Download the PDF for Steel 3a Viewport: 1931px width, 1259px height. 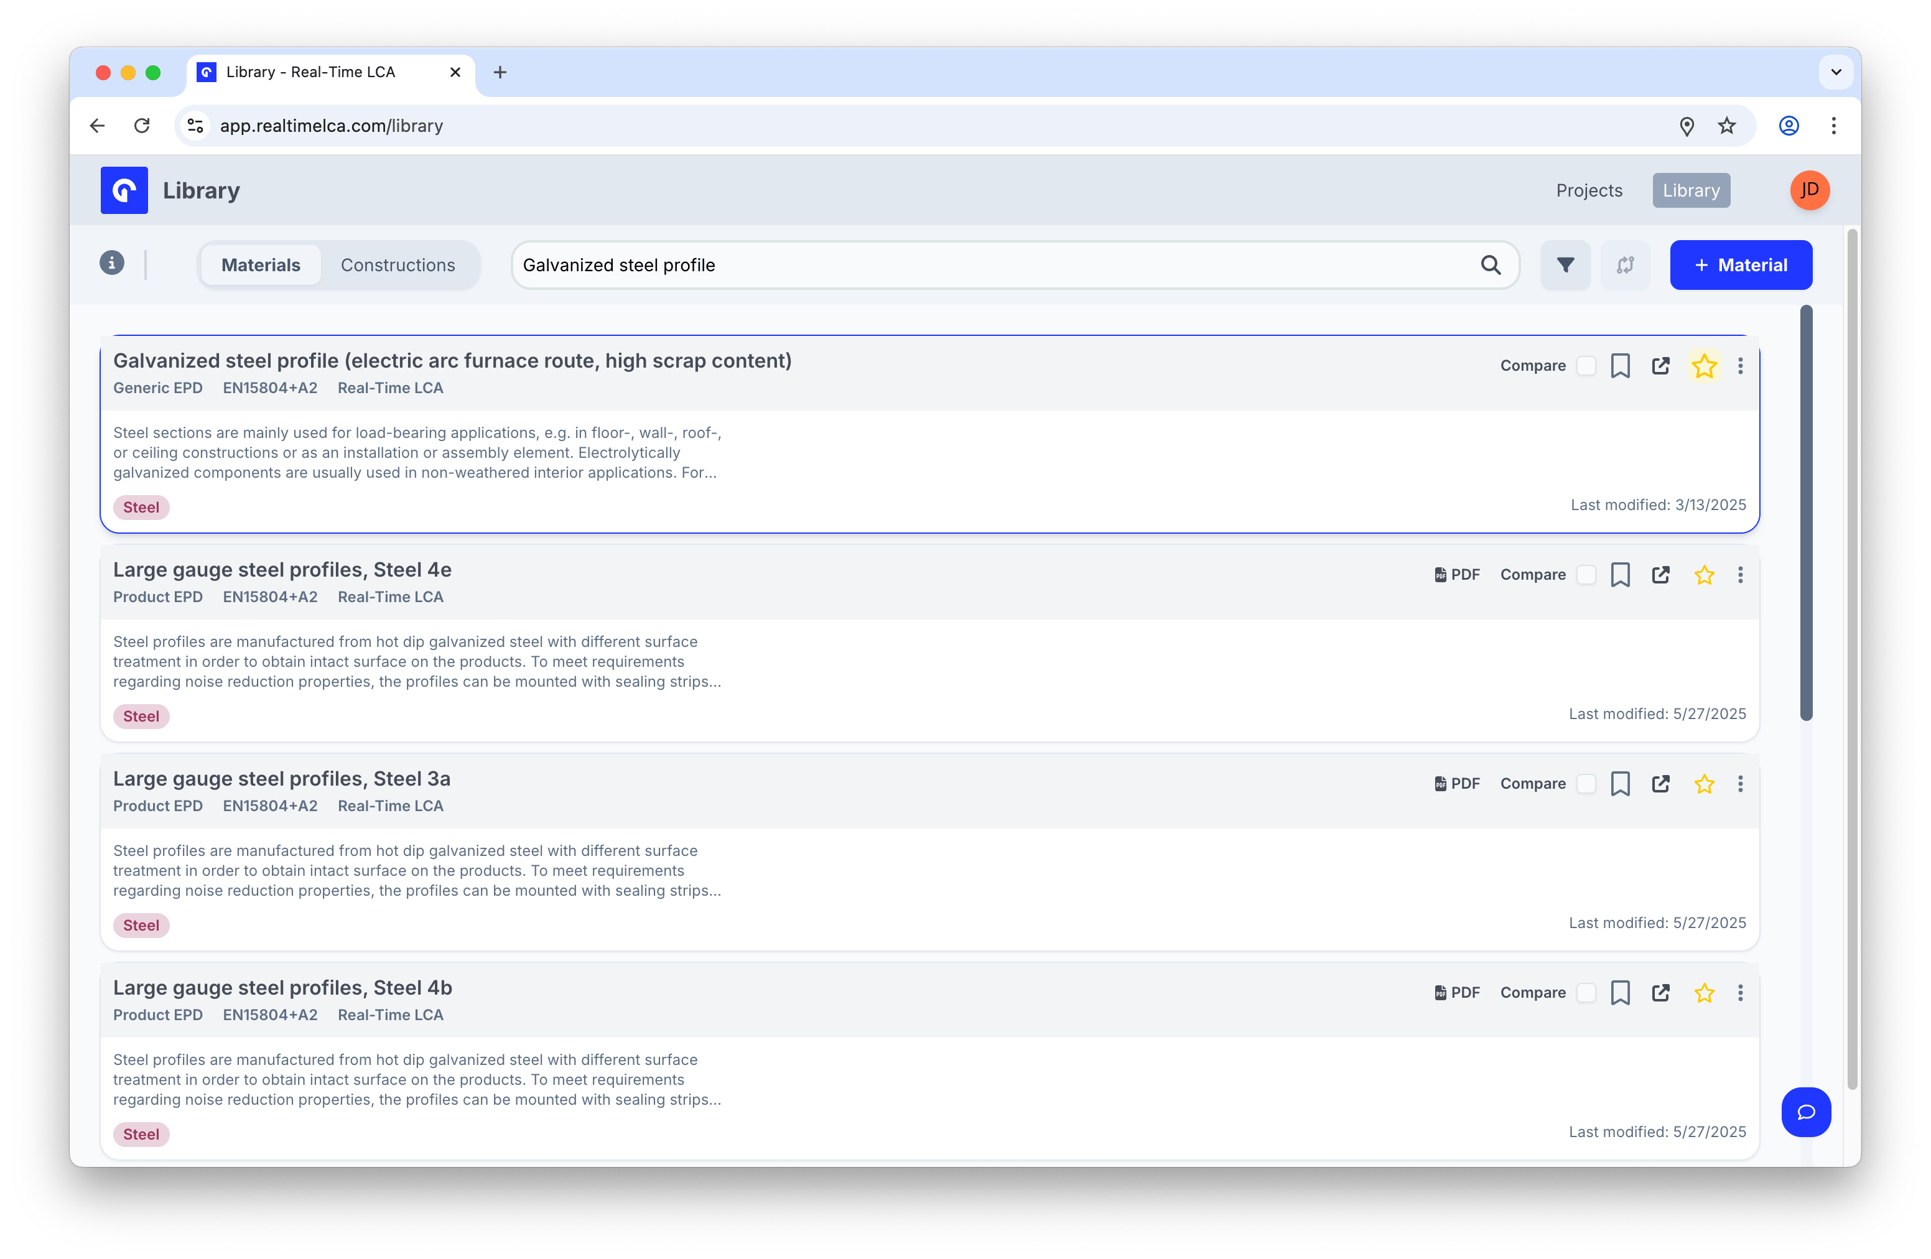click(x=1457, y=784)
